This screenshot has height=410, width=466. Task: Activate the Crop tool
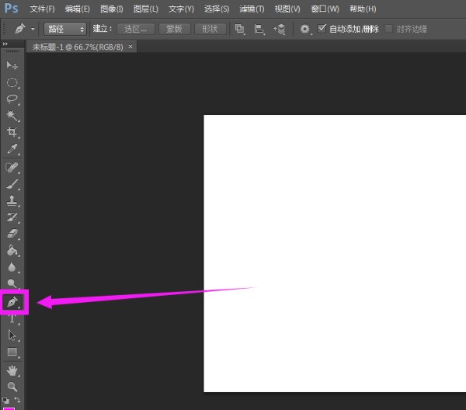[12, 133]
